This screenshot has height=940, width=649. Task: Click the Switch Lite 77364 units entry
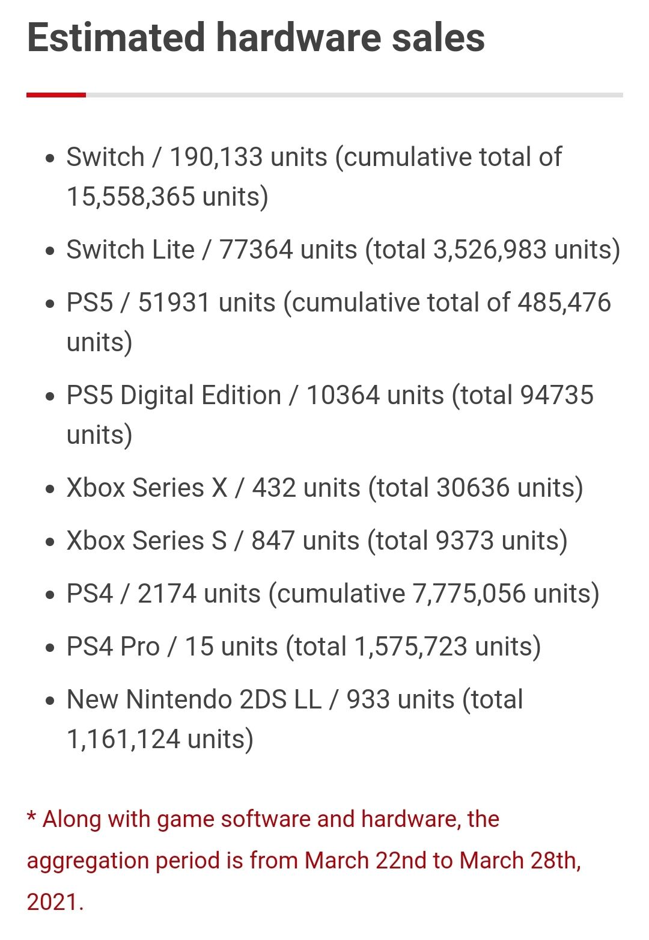(343, 250)
